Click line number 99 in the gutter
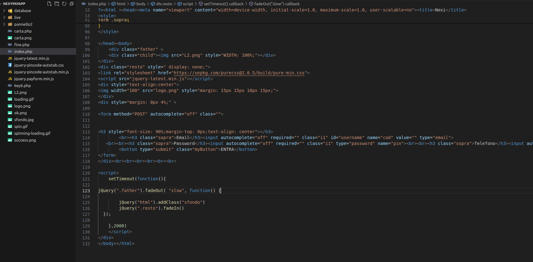533x262 pixels. click(x=87, y=50)
